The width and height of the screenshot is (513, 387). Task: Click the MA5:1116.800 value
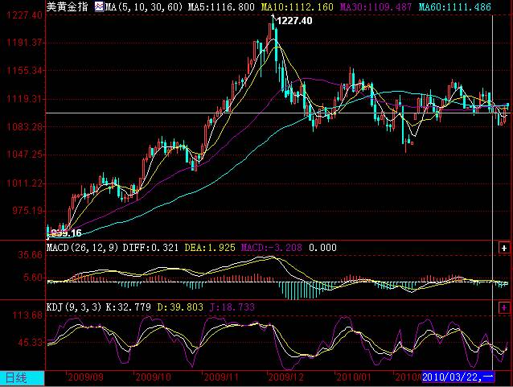click(221, 7)
